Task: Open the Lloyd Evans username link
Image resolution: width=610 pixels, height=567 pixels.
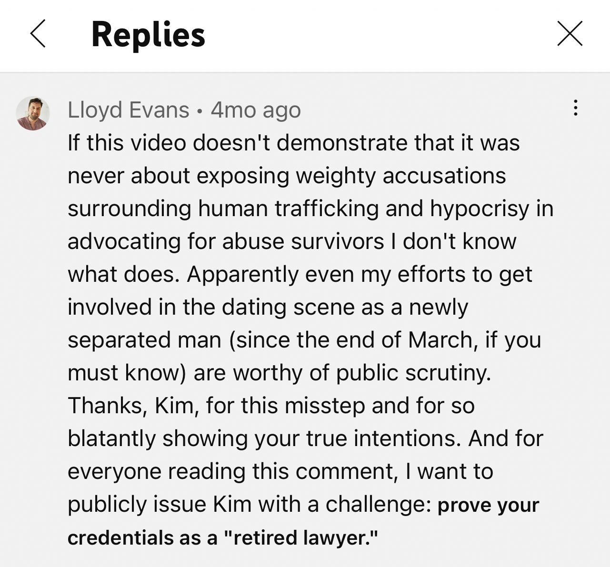Action: tap(129, 110)
